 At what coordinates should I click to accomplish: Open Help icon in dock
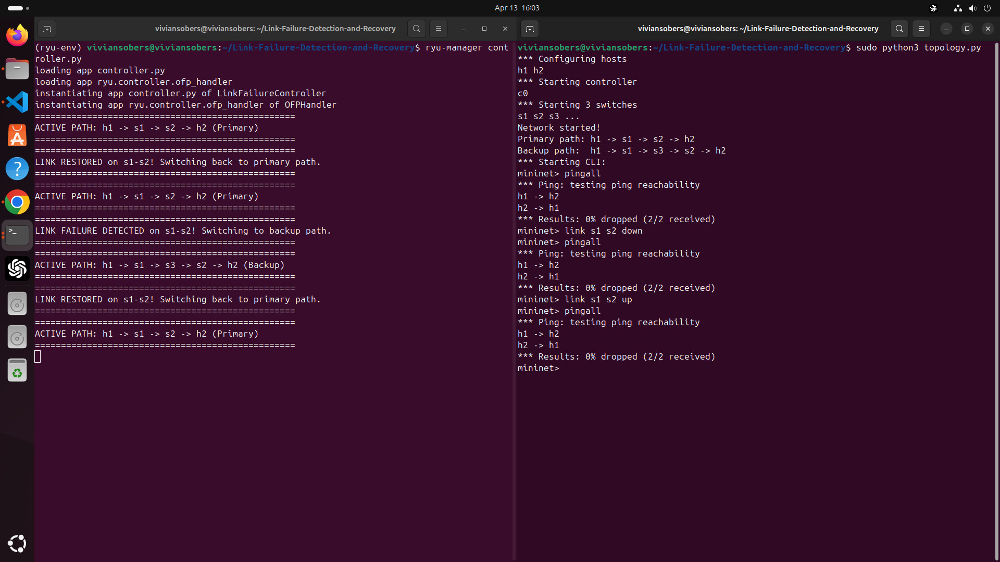[x=17, y=169]
